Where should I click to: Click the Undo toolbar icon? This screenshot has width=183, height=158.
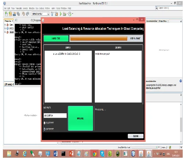(x=23, y=14)
